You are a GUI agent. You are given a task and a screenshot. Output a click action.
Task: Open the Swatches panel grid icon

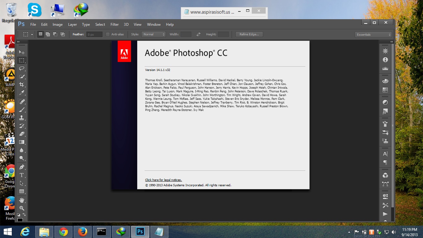(x=385, y=90)
